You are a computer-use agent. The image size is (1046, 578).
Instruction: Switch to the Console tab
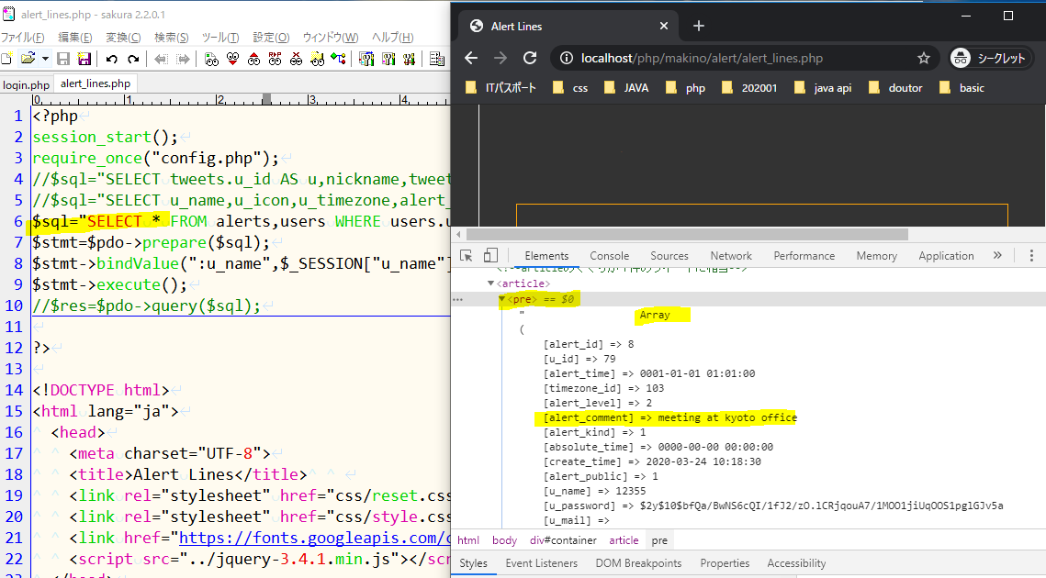tap(609, 256)
